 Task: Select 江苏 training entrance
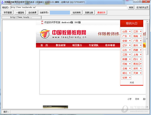[x=137, y=31]
